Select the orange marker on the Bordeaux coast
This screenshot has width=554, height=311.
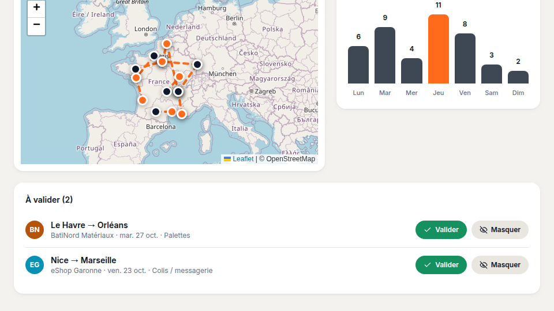(x=143, y=100)
